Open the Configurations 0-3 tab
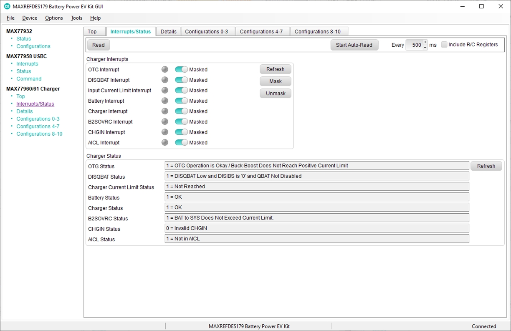 (208, 32)
